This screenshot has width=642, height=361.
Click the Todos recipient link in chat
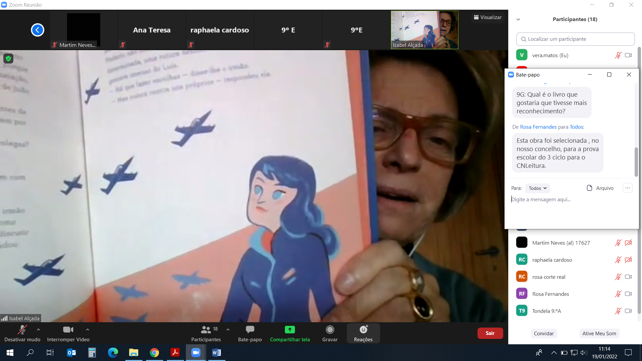[x=576, y=127]
